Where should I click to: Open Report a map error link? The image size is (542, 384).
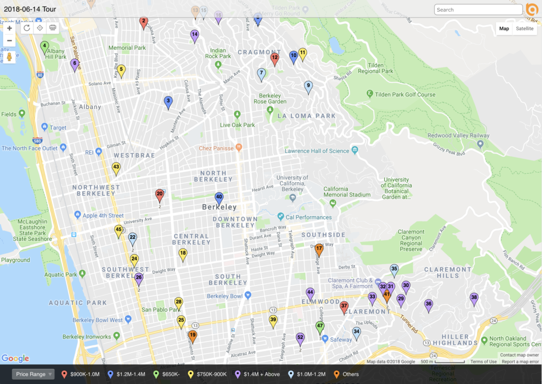tap(520, 362)
